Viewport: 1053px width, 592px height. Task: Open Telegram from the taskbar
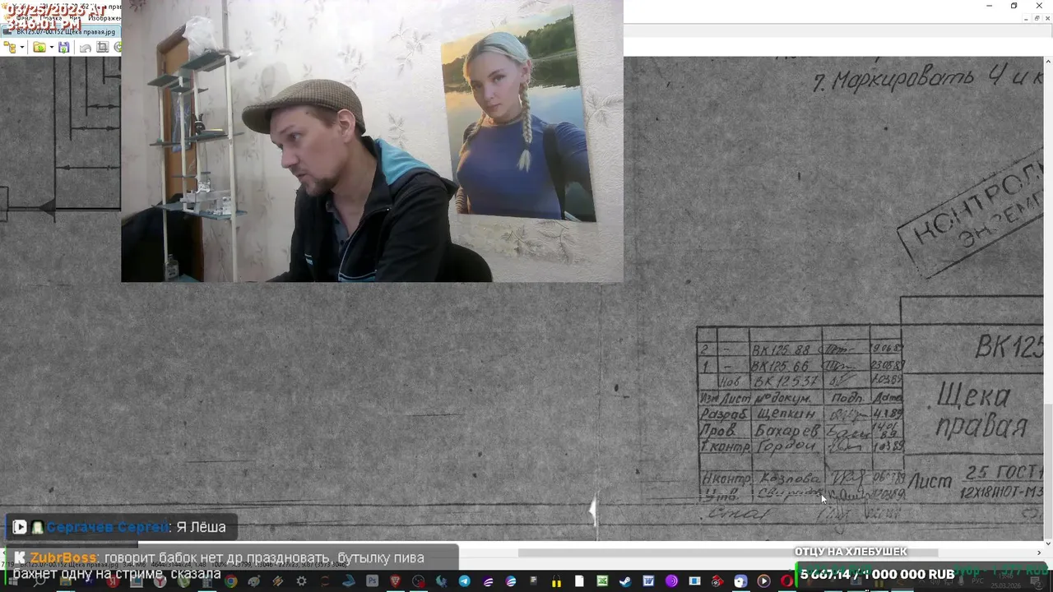point(465,581)
